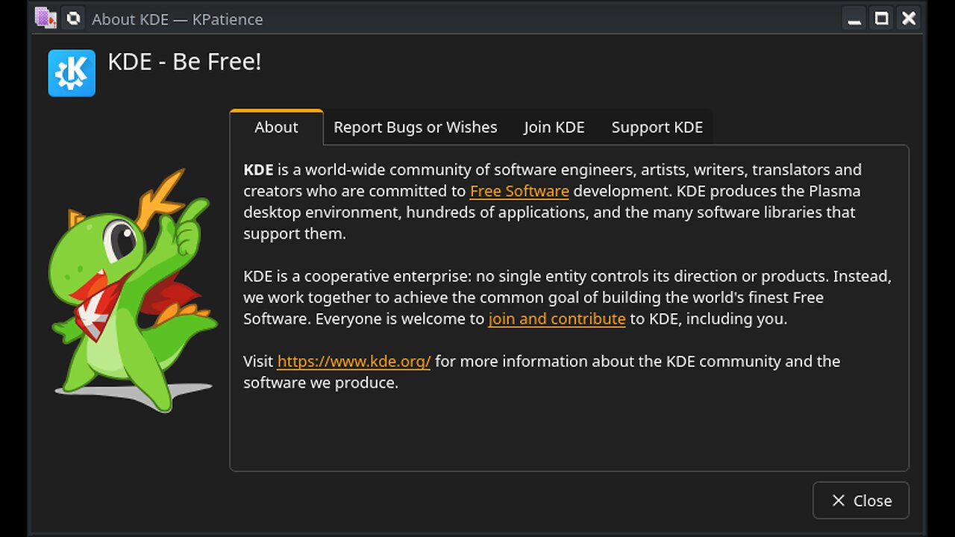Close the window using title bar X
Viewport: 955px width, 537px height.
(908, 19)
